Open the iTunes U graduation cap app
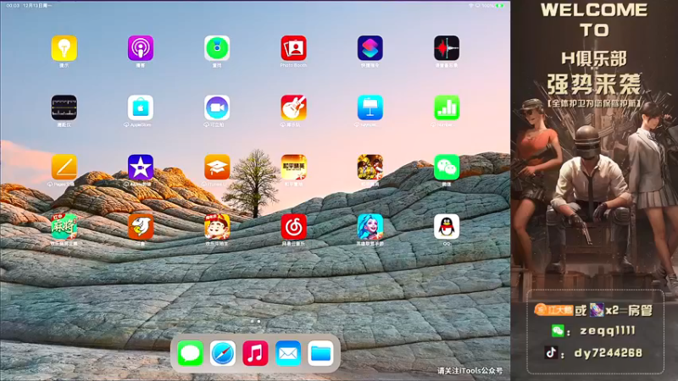 tap(217, 167)
